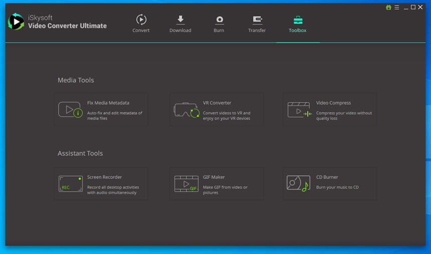Switch to the Convert tab
The height and width of the screenshot is (254, 431).
(x=141, y=23)
